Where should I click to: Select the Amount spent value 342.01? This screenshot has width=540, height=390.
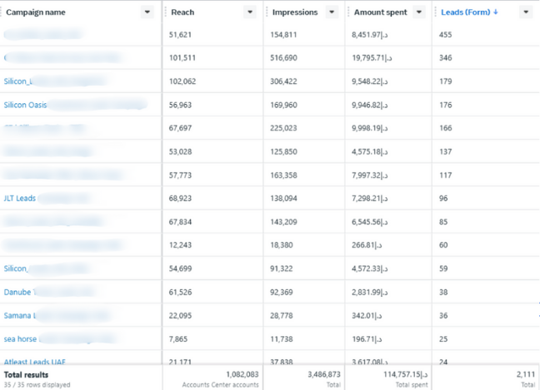coord(367,315)
